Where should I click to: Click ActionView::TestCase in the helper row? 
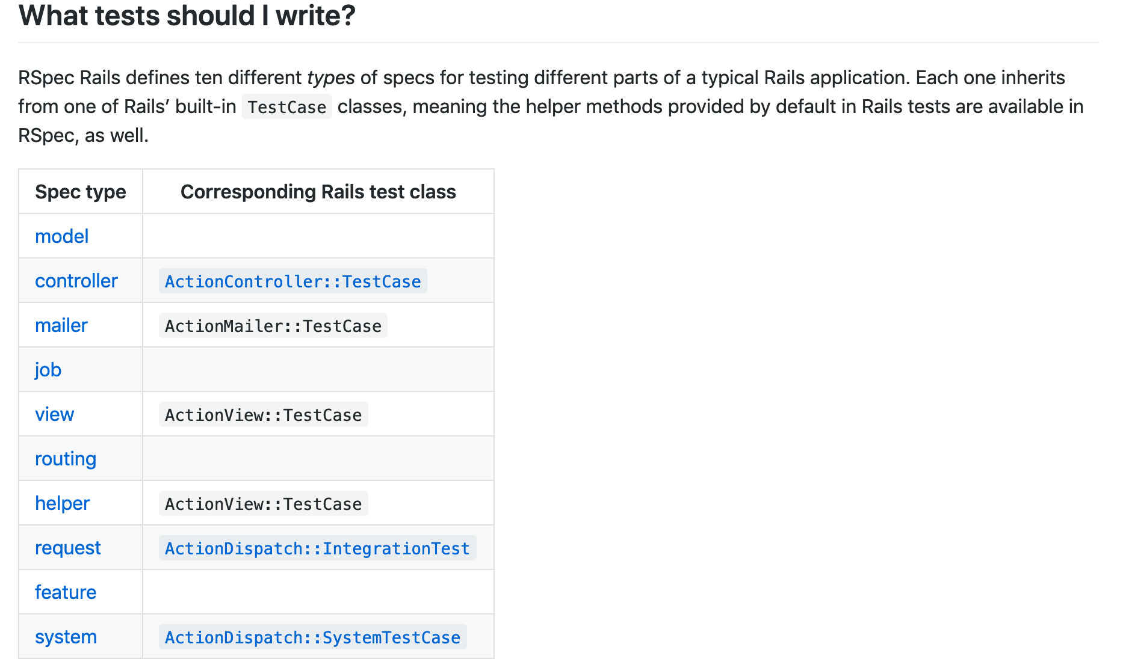click(x=263, y=504)
